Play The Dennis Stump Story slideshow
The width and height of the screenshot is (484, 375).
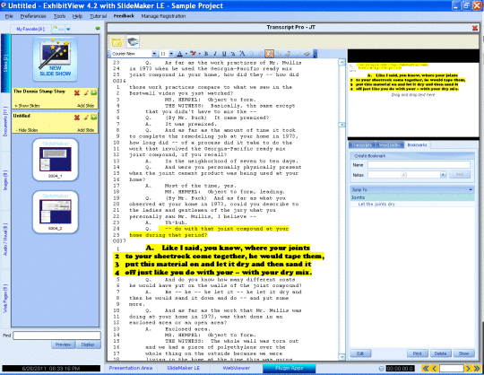click(x=94, y=92)
